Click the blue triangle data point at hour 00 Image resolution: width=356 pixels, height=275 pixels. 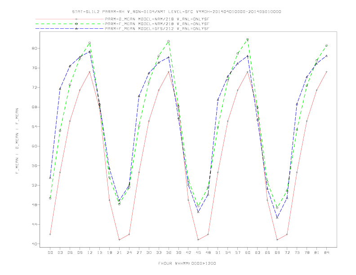point(50,178)
